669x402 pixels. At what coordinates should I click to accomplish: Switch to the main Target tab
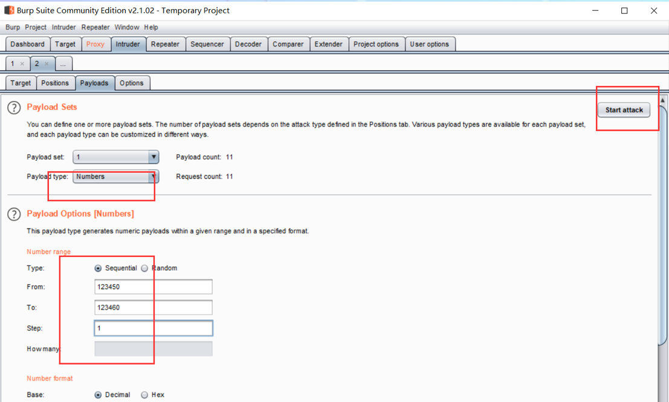(65, 44)
